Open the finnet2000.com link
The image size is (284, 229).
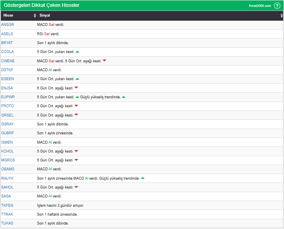(260, 6)
